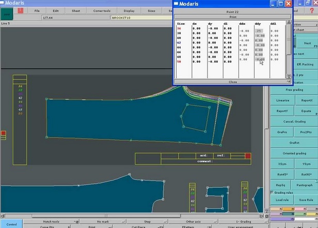Toggle the Grading rules checkbox

[272, 192]
